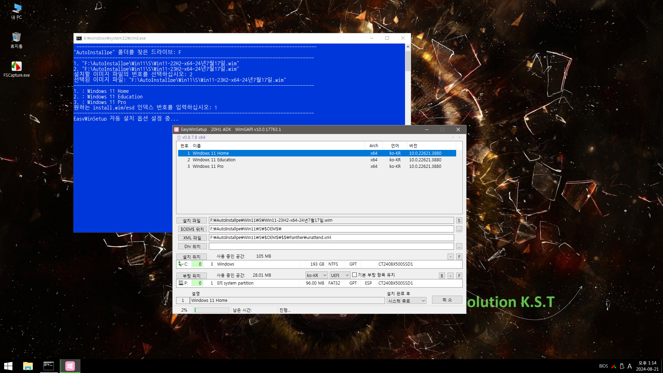Click the 설치 위치 button

pyautogui.click(x=192, y=257)
